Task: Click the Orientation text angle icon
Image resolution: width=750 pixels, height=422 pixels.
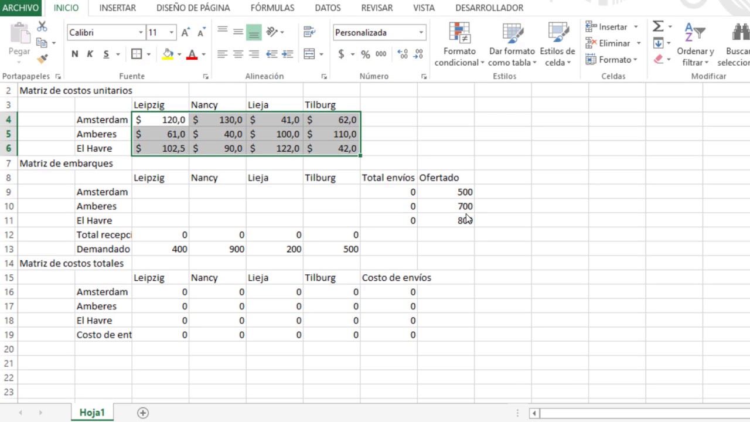Action: (272, 32)
